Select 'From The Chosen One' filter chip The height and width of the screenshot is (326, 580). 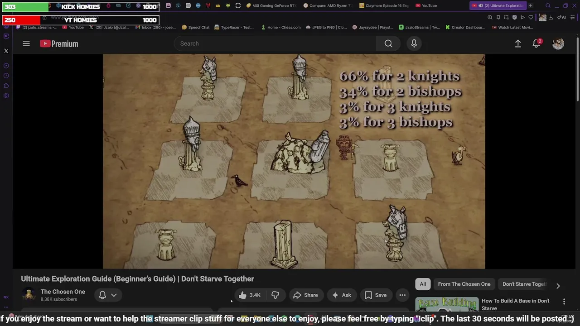464,284
